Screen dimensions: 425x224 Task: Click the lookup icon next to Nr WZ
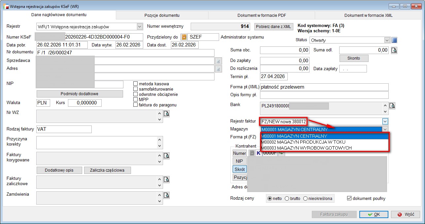pos(167,114)
